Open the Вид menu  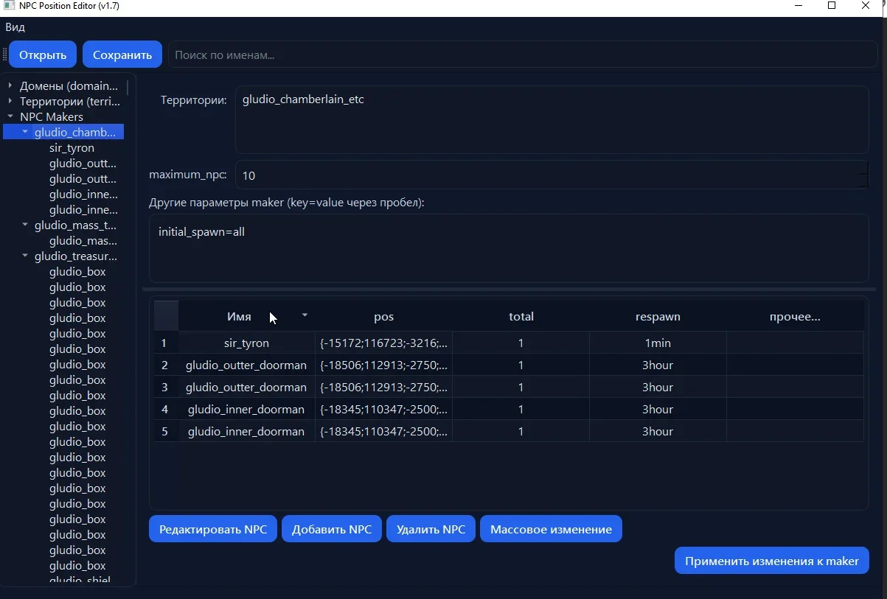(15, 27)
